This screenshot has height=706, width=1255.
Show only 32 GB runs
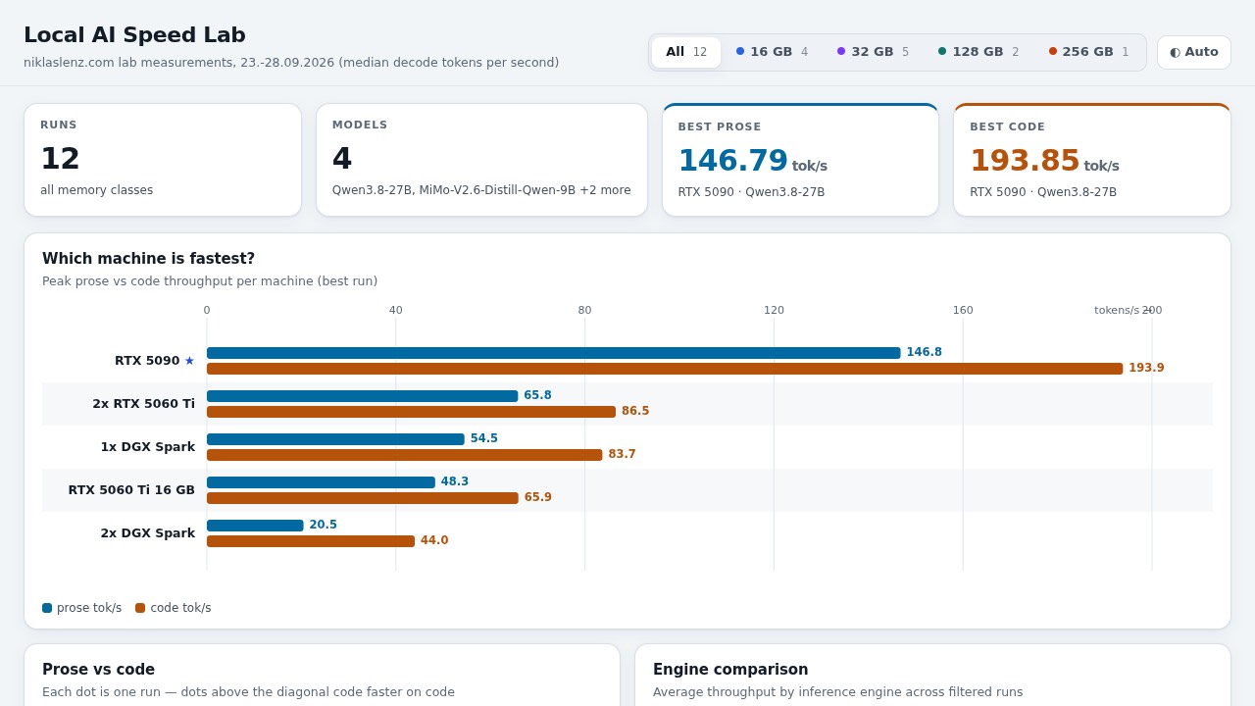[874, 52]
